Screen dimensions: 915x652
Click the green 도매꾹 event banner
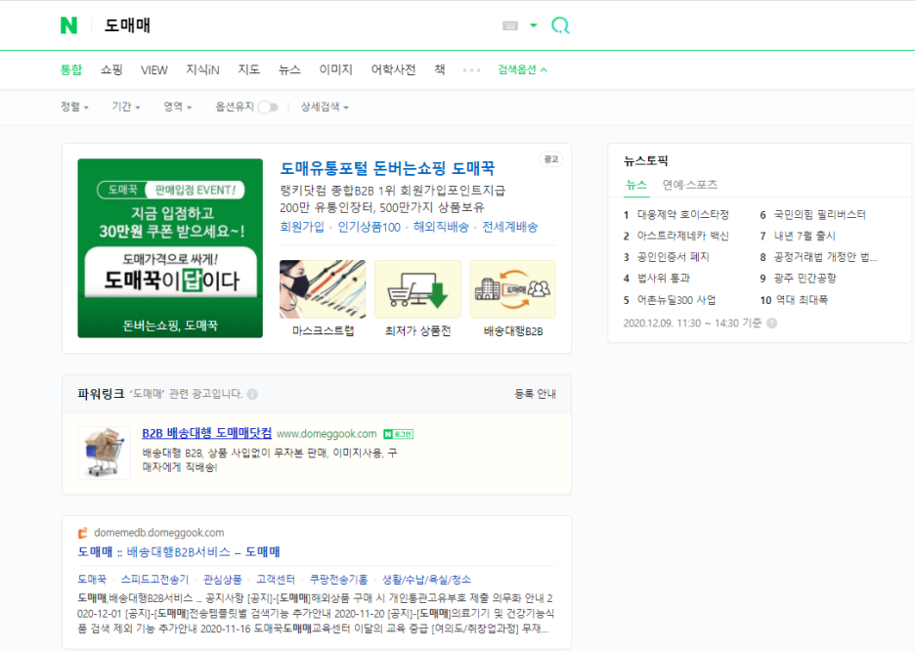tap(170, 248)
